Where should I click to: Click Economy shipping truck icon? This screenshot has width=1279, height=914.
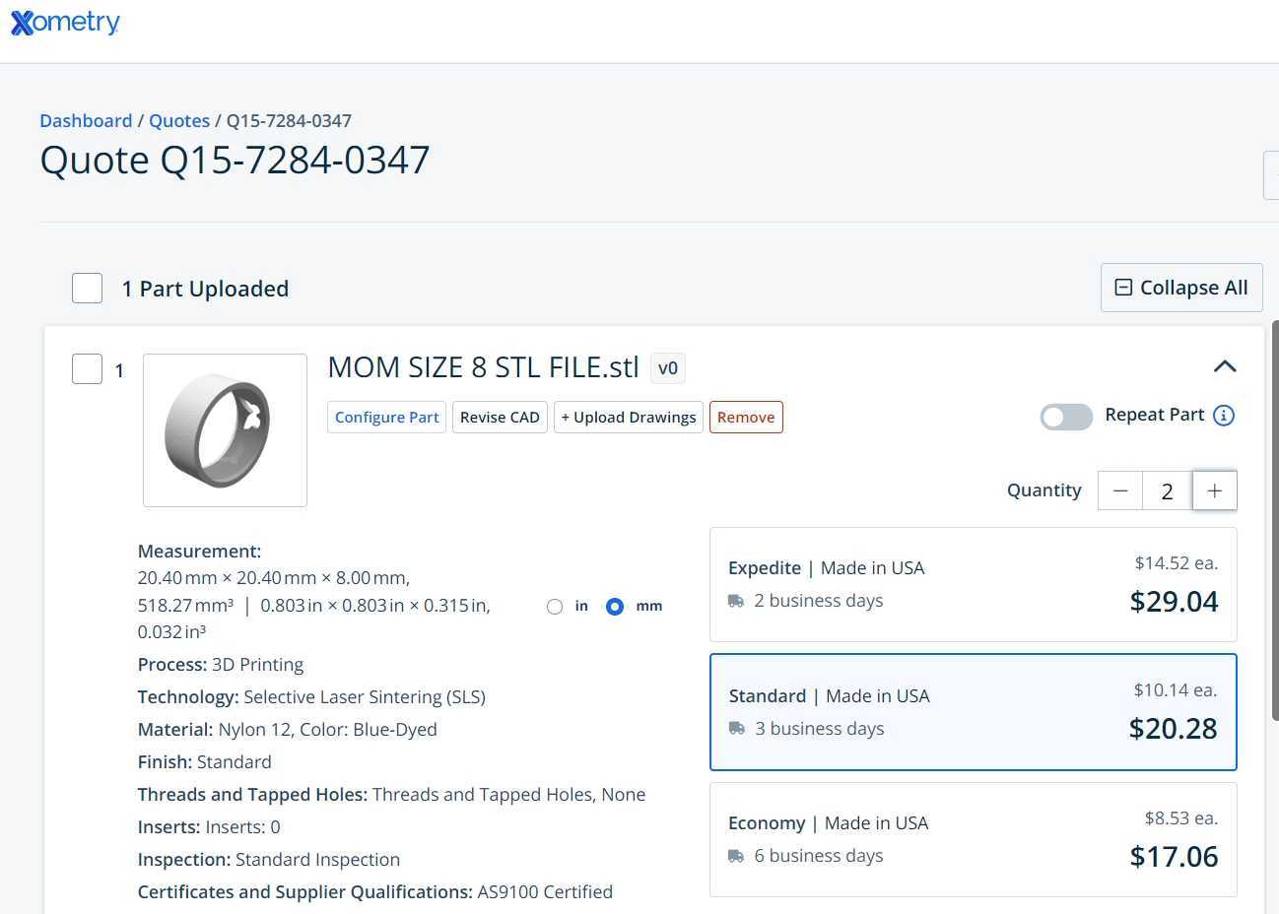736,856
